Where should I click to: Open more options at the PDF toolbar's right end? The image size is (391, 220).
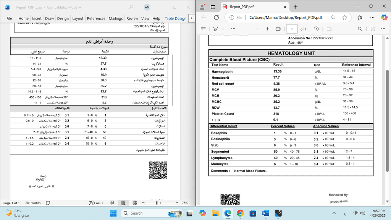[383, 29]
